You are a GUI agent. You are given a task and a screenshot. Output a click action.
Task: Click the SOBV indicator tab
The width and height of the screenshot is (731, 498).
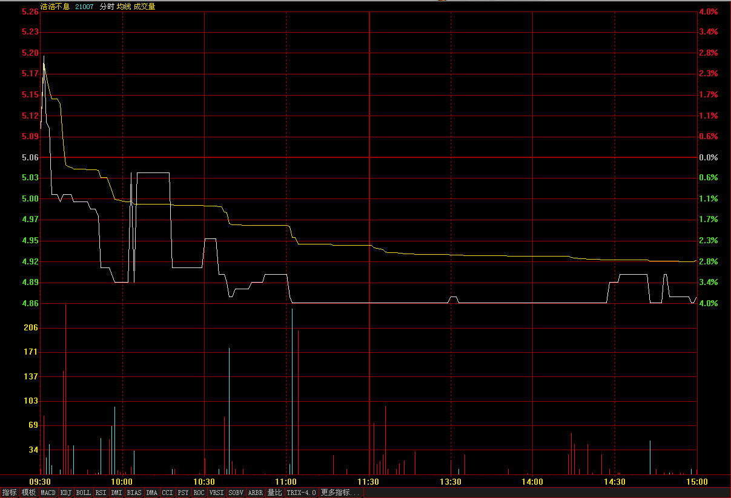coord(236,493)
